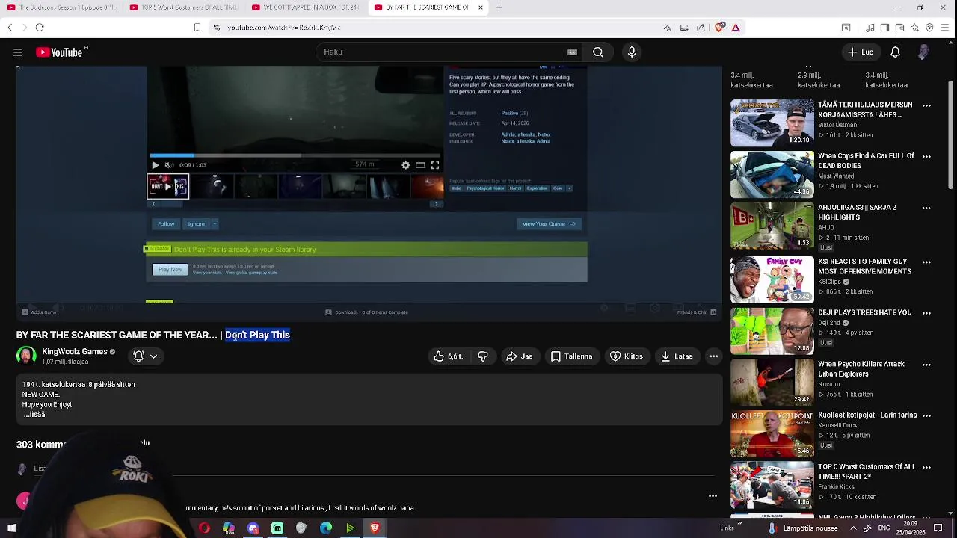Mute the Steam trailer volume

[x=169, y=165]
